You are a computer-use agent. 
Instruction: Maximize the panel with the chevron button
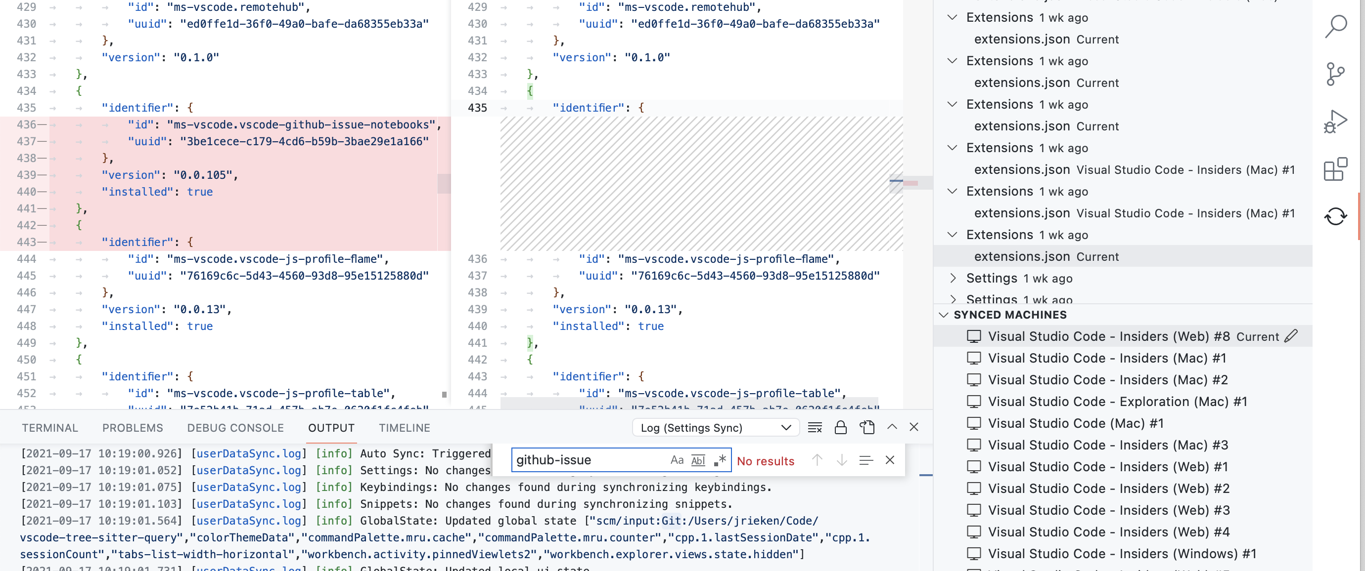point(892,427)
